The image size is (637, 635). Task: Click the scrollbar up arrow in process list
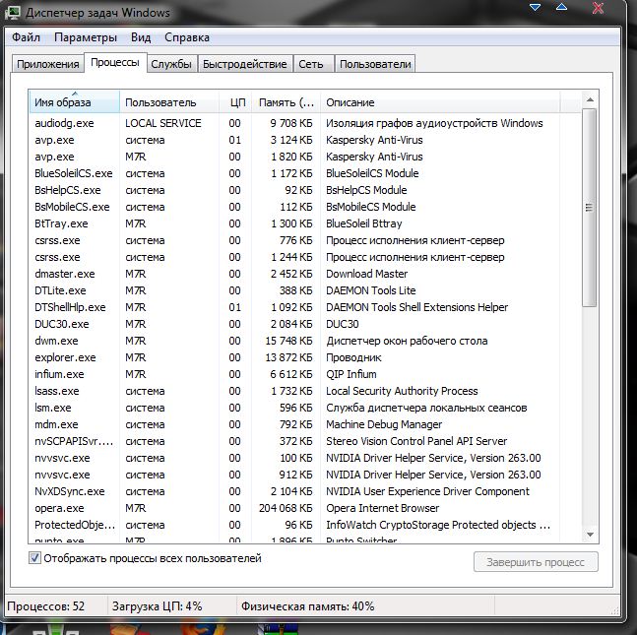[589, 99]
